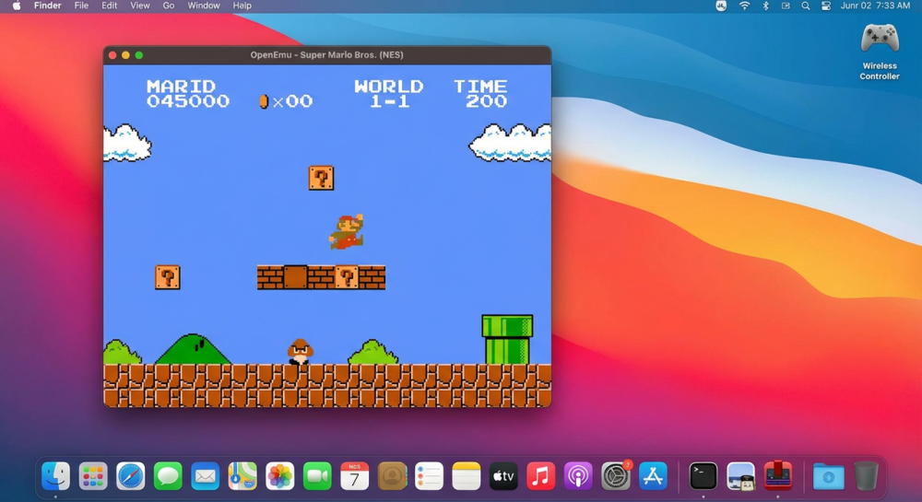Open Finder from the dock

pos(56,475)
